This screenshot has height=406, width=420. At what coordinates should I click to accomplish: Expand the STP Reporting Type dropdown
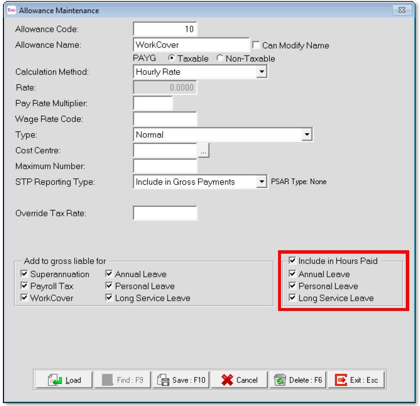pos(261,182)
